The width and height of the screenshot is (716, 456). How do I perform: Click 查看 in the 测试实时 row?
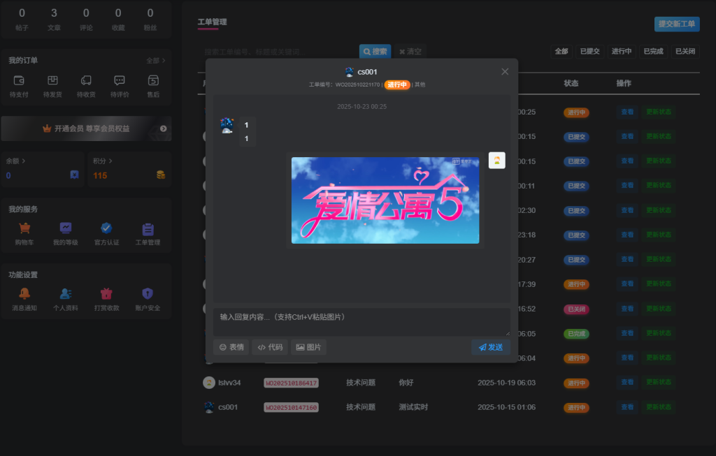tap(627, 406)
